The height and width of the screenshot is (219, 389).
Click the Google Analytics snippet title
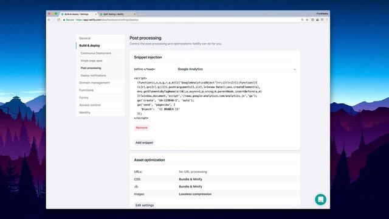(x=190, y=69)
